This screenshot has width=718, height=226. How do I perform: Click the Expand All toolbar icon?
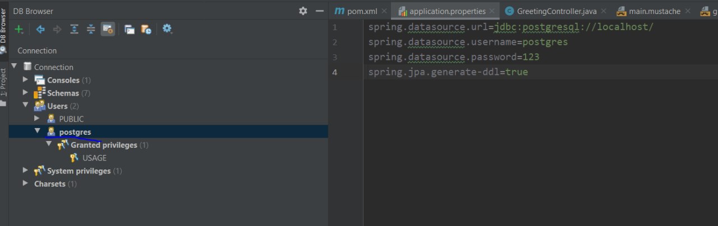74,29
